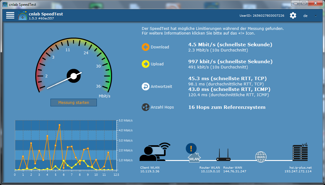The width and height of the screenshot is (325, 185).
Task: Open settings via the gear icon
Action: tap(293, 15)
